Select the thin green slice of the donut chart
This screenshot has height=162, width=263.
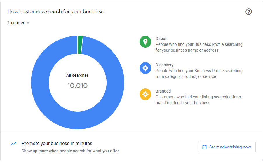click(80, 45)
